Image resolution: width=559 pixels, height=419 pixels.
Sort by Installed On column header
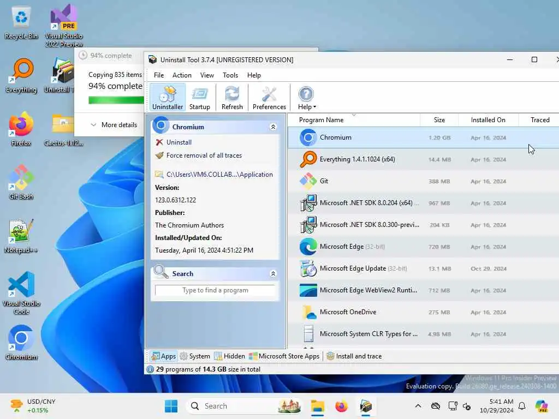click(x=488, y=120)
